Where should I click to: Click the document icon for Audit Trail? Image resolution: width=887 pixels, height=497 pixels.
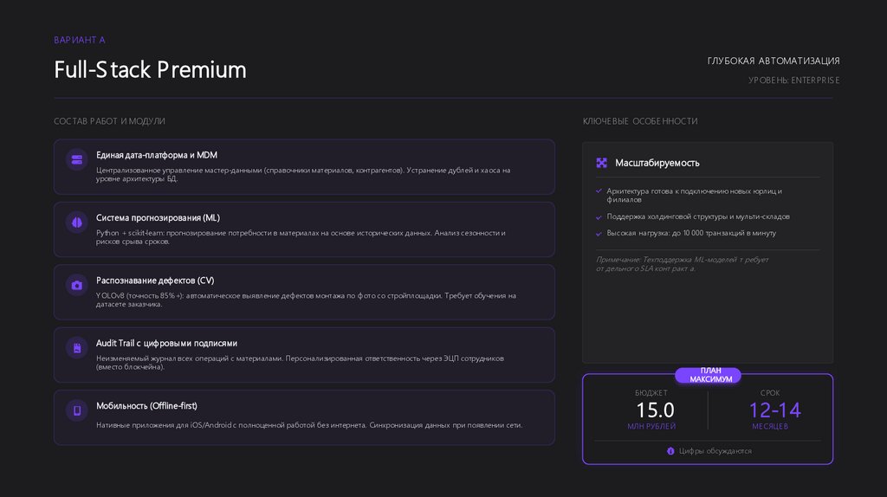pos(77,348)
